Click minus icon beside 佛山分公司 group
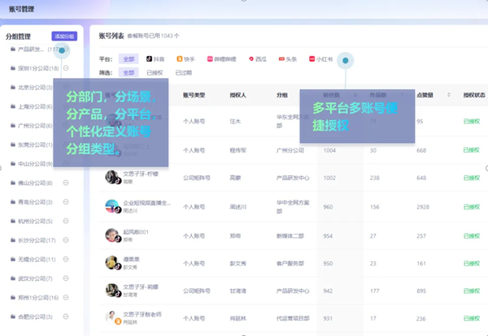The height and width of the screenshot is (336, 488). coord(66,183)
